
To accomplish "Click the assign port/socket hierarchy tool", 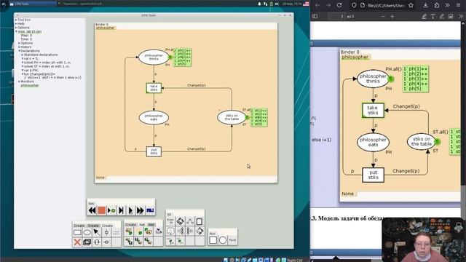I will pyautogui.click(x=149, y=231).
